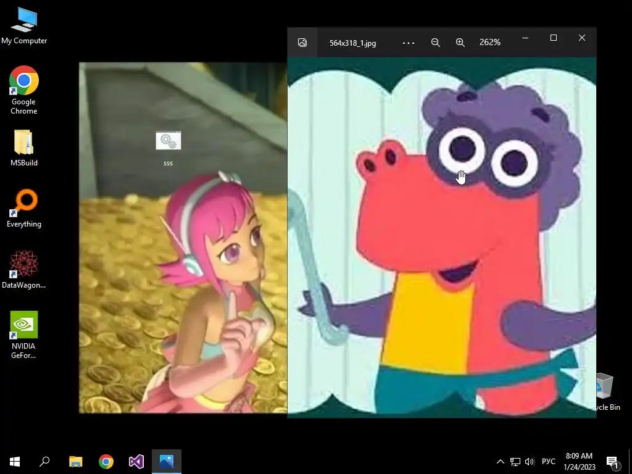Open Chrome from the taskbar
Screen dimensions: 632x474
106,462
